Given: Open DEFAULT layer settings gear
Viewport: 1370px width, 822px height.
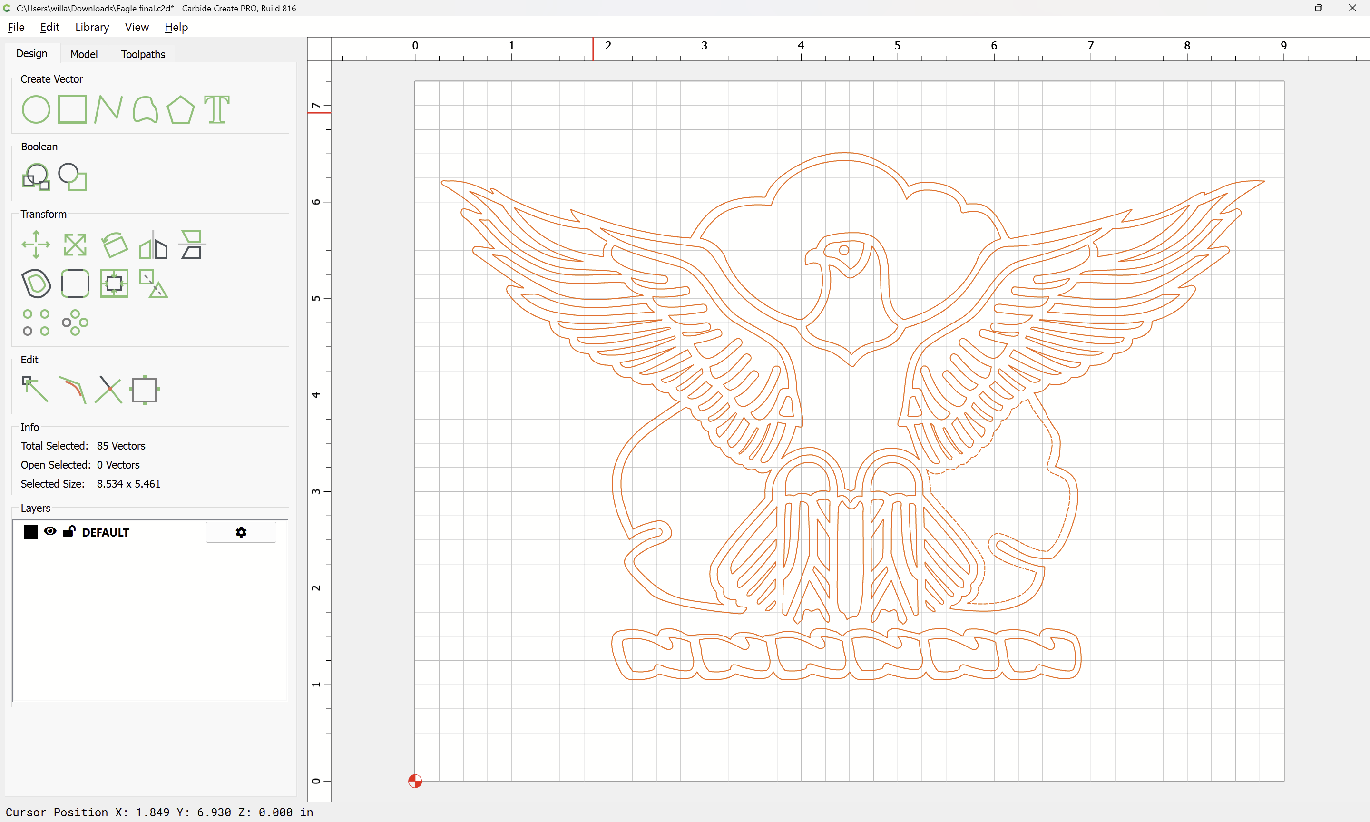Looking at the screenshot, I should tap(241, 532).
